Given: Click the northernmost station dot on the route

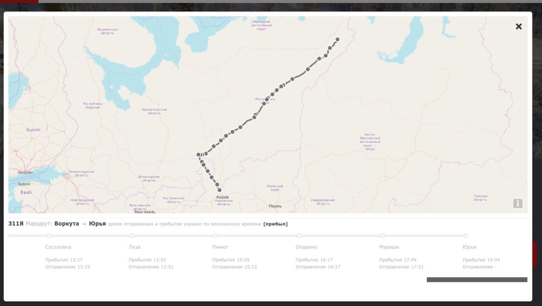Looking at the screenshot, I should 337,39.
